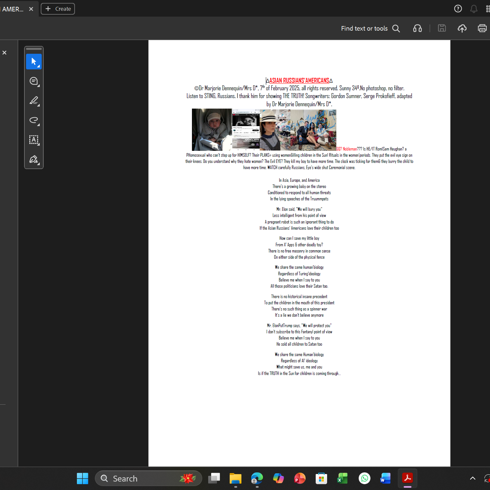Pick the freehand draw loop tool
The image size is (490, 490).
[x=34, y=120]
